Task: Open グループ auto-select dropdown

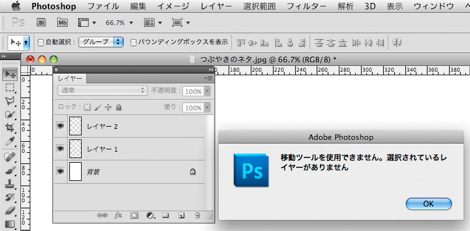Action: pyautogui.click(x=101, y=43)
